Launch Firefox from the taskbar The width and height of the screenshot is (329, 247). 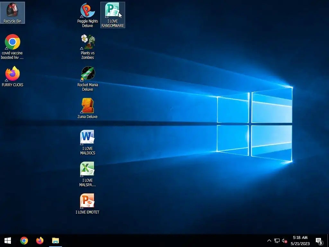pyautogui.click(x=40, y=241)
